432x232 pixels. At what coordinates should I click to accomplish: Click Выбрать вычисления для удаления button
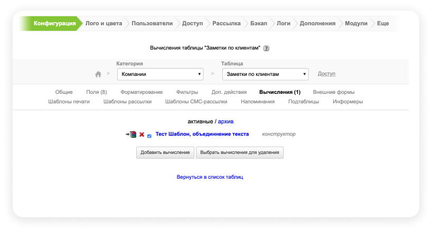240,152
